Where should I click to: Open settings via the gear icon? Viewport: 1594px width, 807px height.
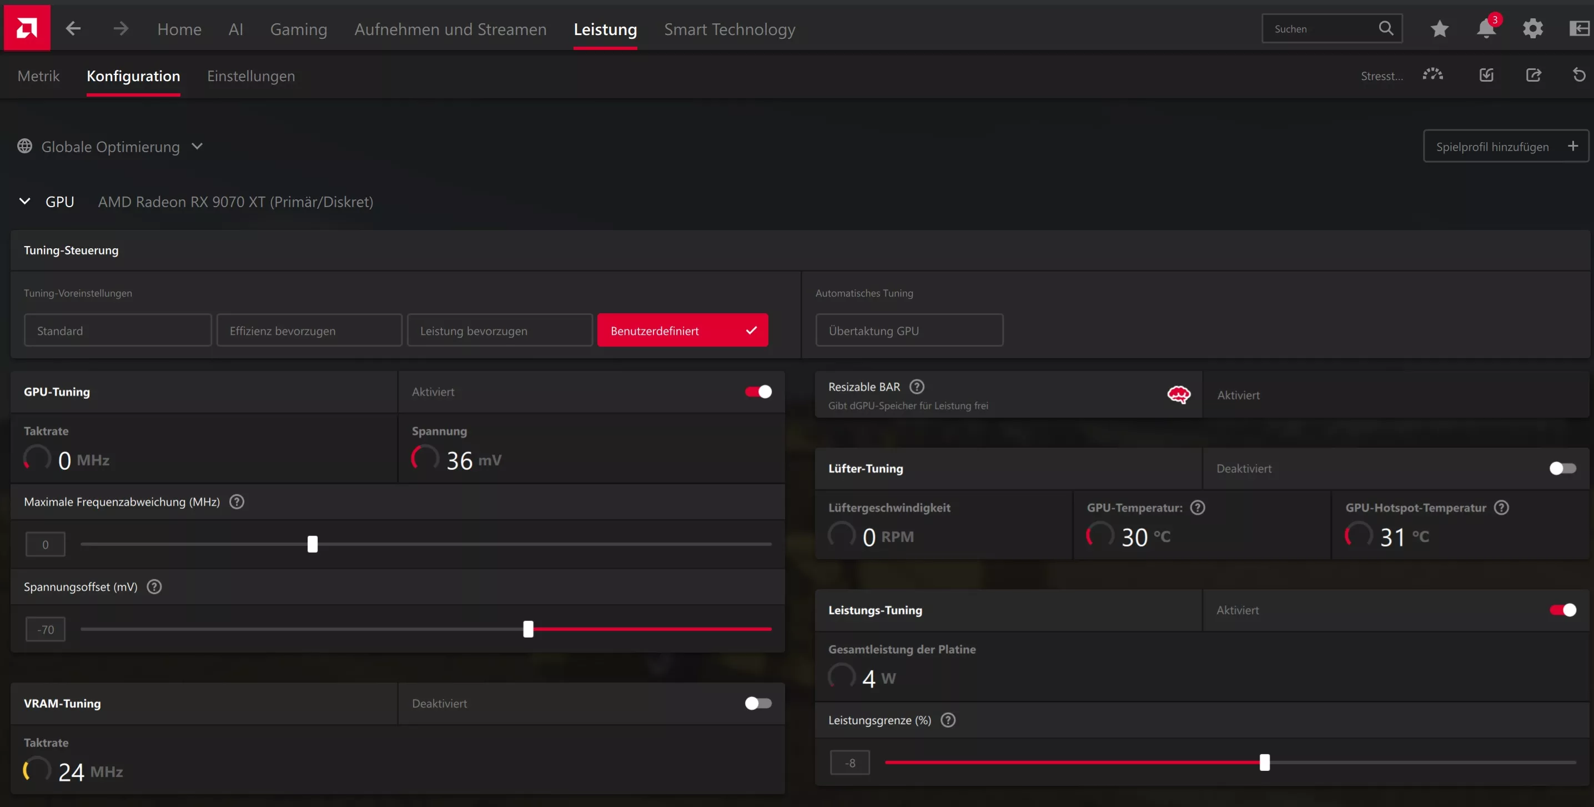[x=1533, y=28]
